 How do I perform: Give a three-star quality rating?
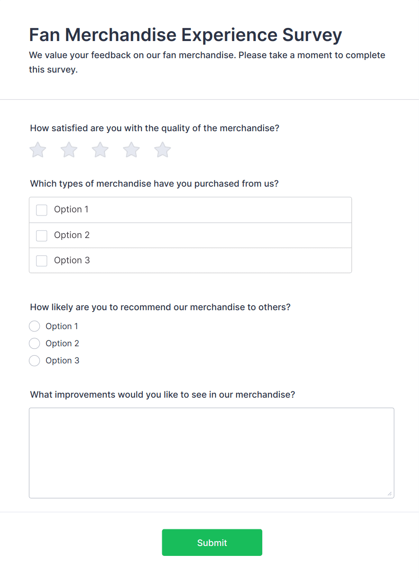(100, 150)
